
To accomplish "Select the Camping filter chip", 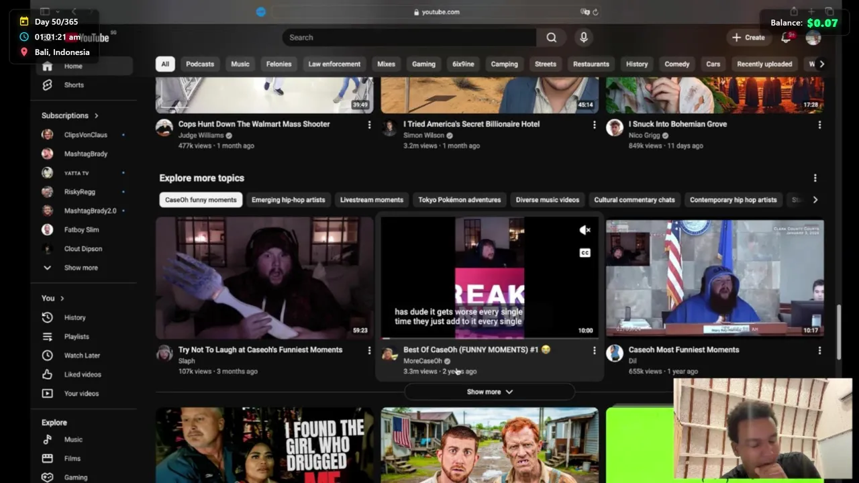I will 504,64.
